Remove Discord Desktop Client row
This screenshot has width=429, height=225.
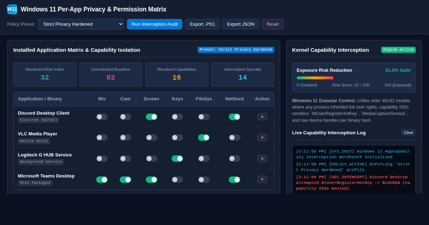click(262, 117)
